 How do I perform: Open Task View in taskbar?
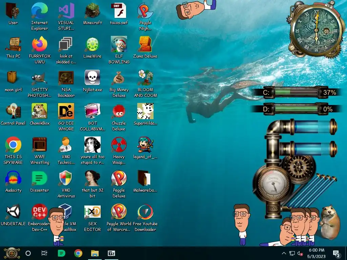click(44, 253)
